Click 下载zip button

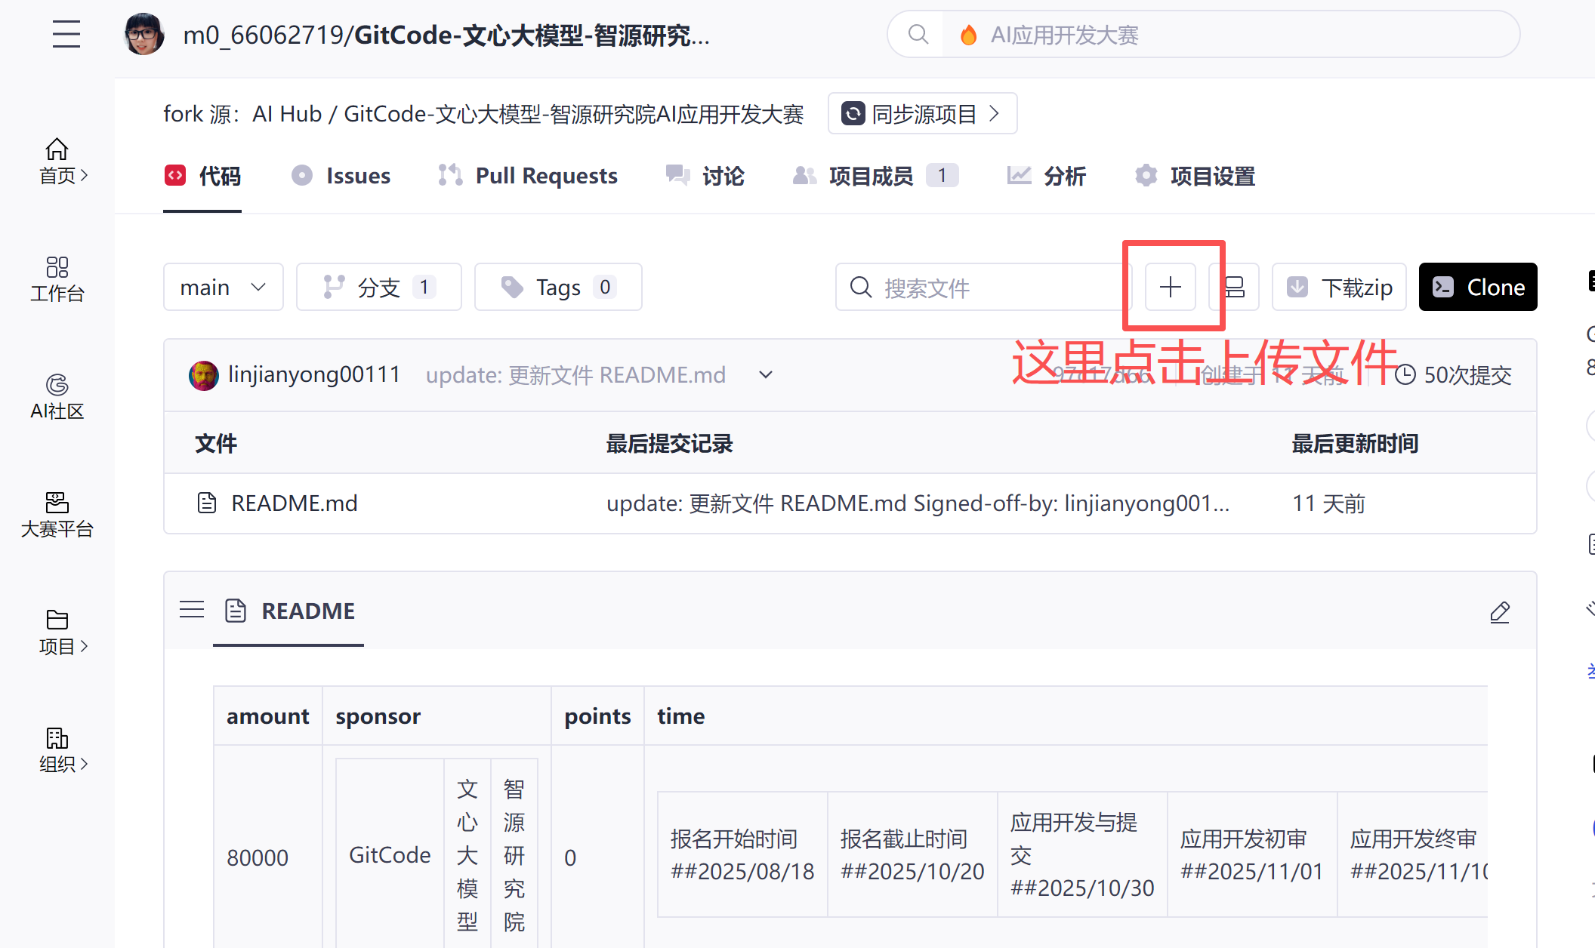(1339, 287)
